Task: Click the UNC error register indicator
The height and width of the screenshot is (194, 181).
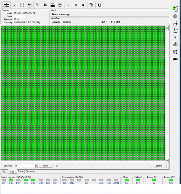Action: pos(72,180)
